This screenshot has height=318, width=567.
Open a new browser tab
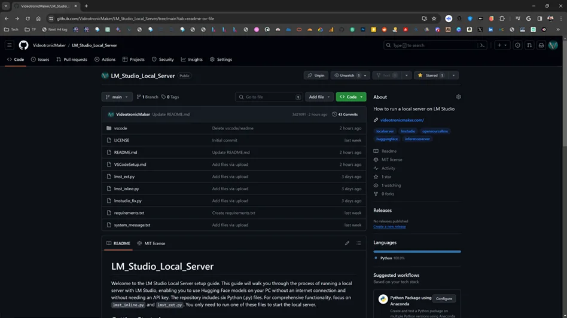pos(86,6)
